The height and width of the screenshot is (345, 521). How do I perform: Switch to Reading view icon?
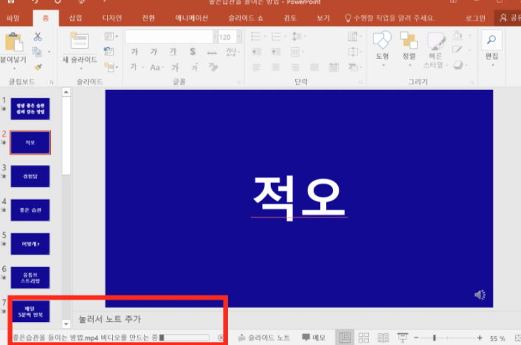pyautogui.click(x=383, y=338)
